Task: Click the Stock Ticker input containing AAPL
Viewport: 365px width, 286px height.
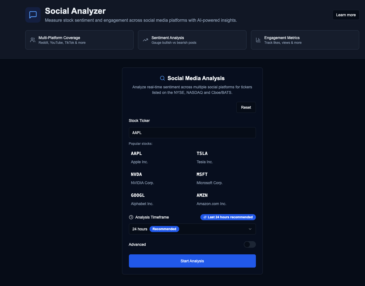Action: [x=192, y=132]
